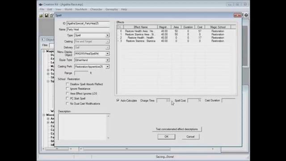Open the NavMesh menu
This screenshot has height=161, width=286.
coord(81,9)
